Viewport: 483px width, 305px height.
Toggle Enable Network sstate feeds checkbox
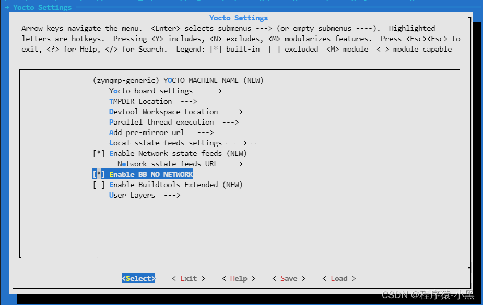coord(99,153)
